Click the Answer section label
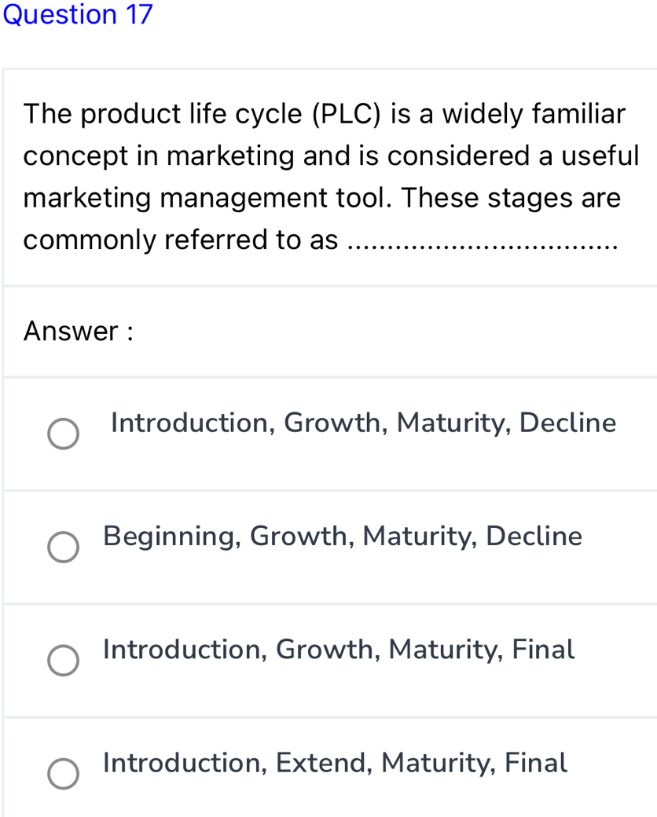Image resolution: width=657 pixels, height=817 pixels. coord(78,331)
